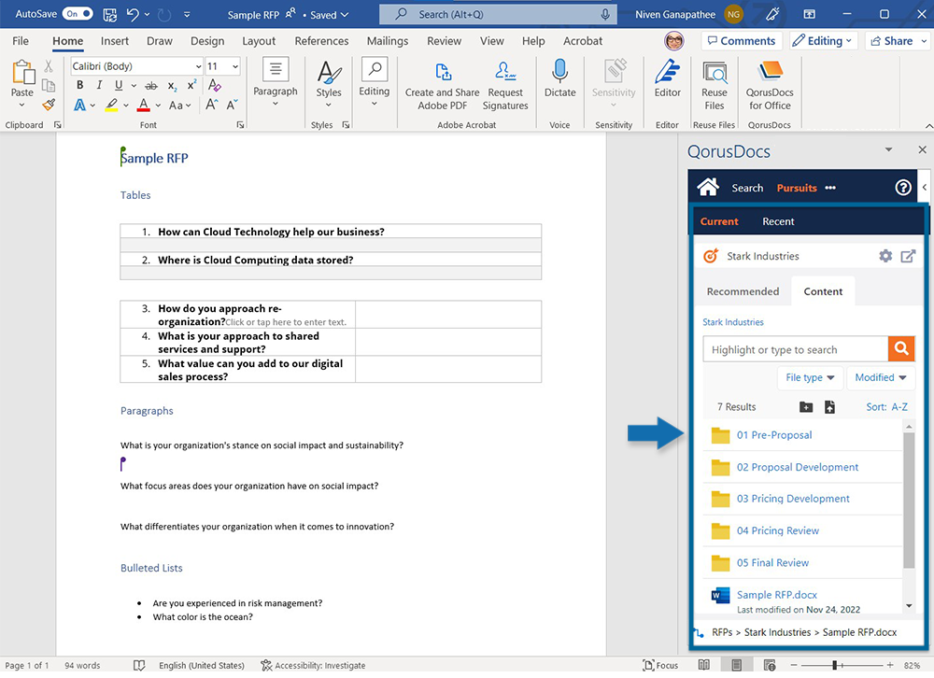Switch to the Recommended tab
Viewport: 934px width, 678px height.
point(743,291)
